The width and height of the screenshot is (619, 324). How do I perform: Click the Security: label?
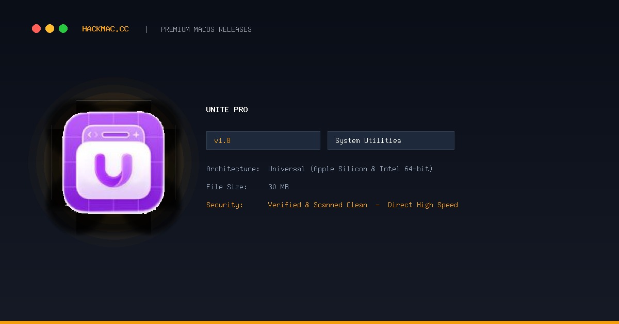click(225, 205)
